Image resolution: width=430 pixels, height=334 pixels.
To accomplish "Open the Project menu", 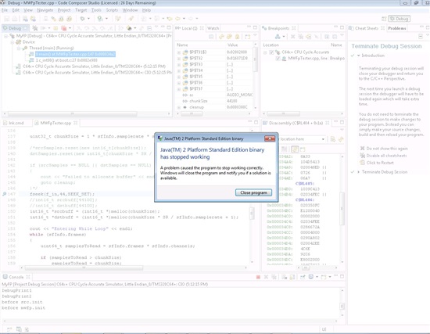I will (64, 10).
